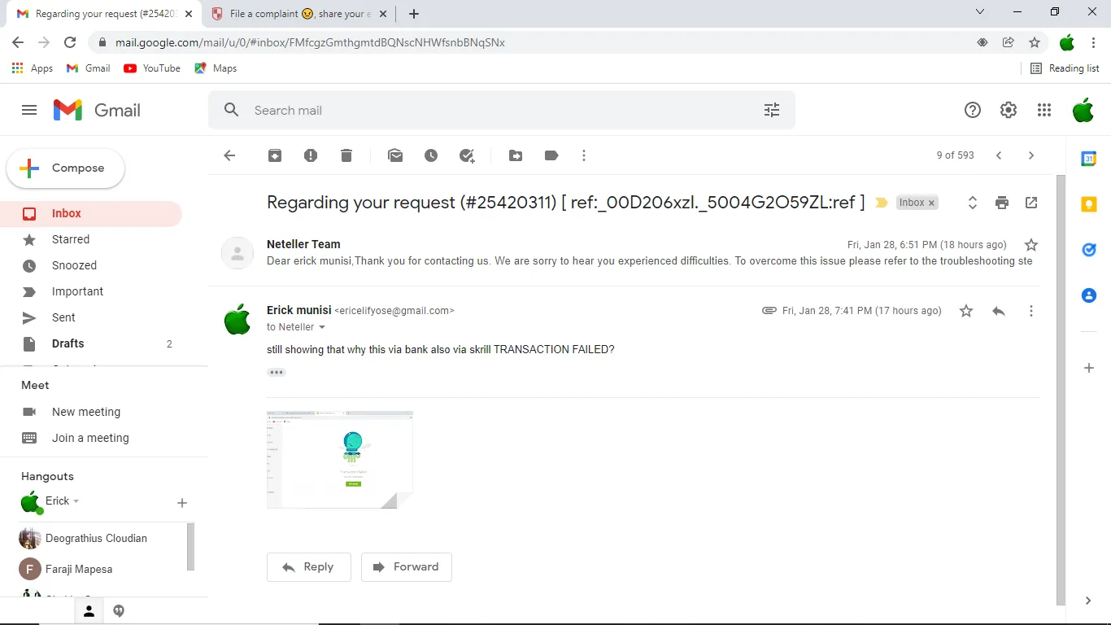
Task: Open a new browser tab
Action: click(414, 14)
